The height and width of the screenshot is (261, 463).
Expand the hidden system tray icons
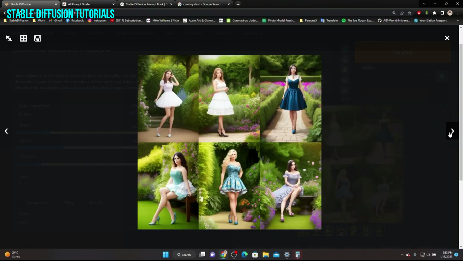pyautogui.click(x=402, y=255)
